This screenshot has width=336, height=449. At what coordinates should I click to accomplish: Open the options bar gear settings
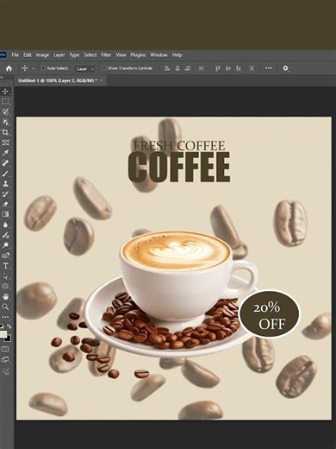[285, 68]
